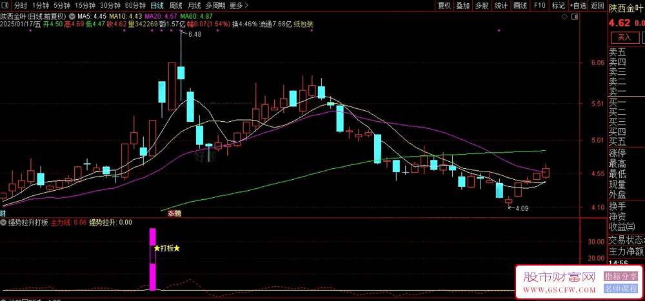Add stock via +自选 button

(577, 5)
